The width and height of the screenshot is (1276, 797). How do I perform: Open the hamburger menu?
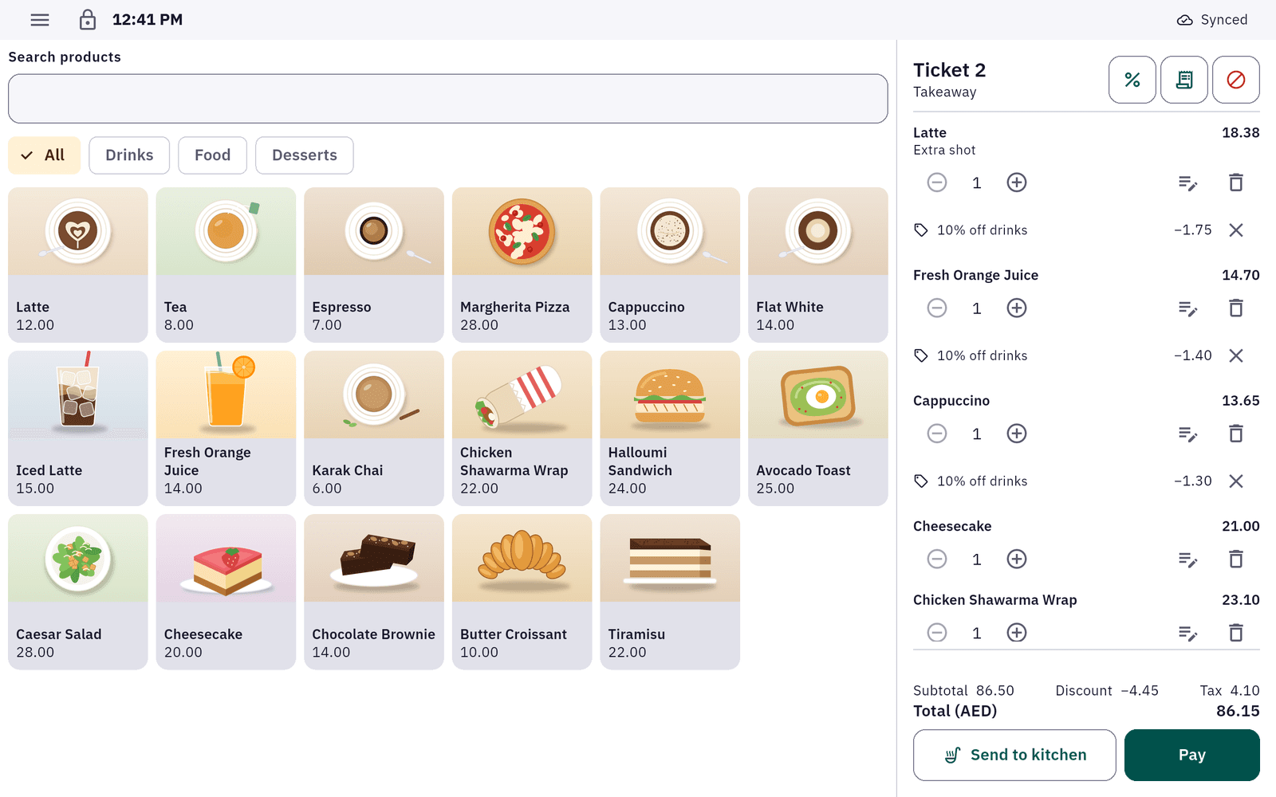(x=40, y=20)
